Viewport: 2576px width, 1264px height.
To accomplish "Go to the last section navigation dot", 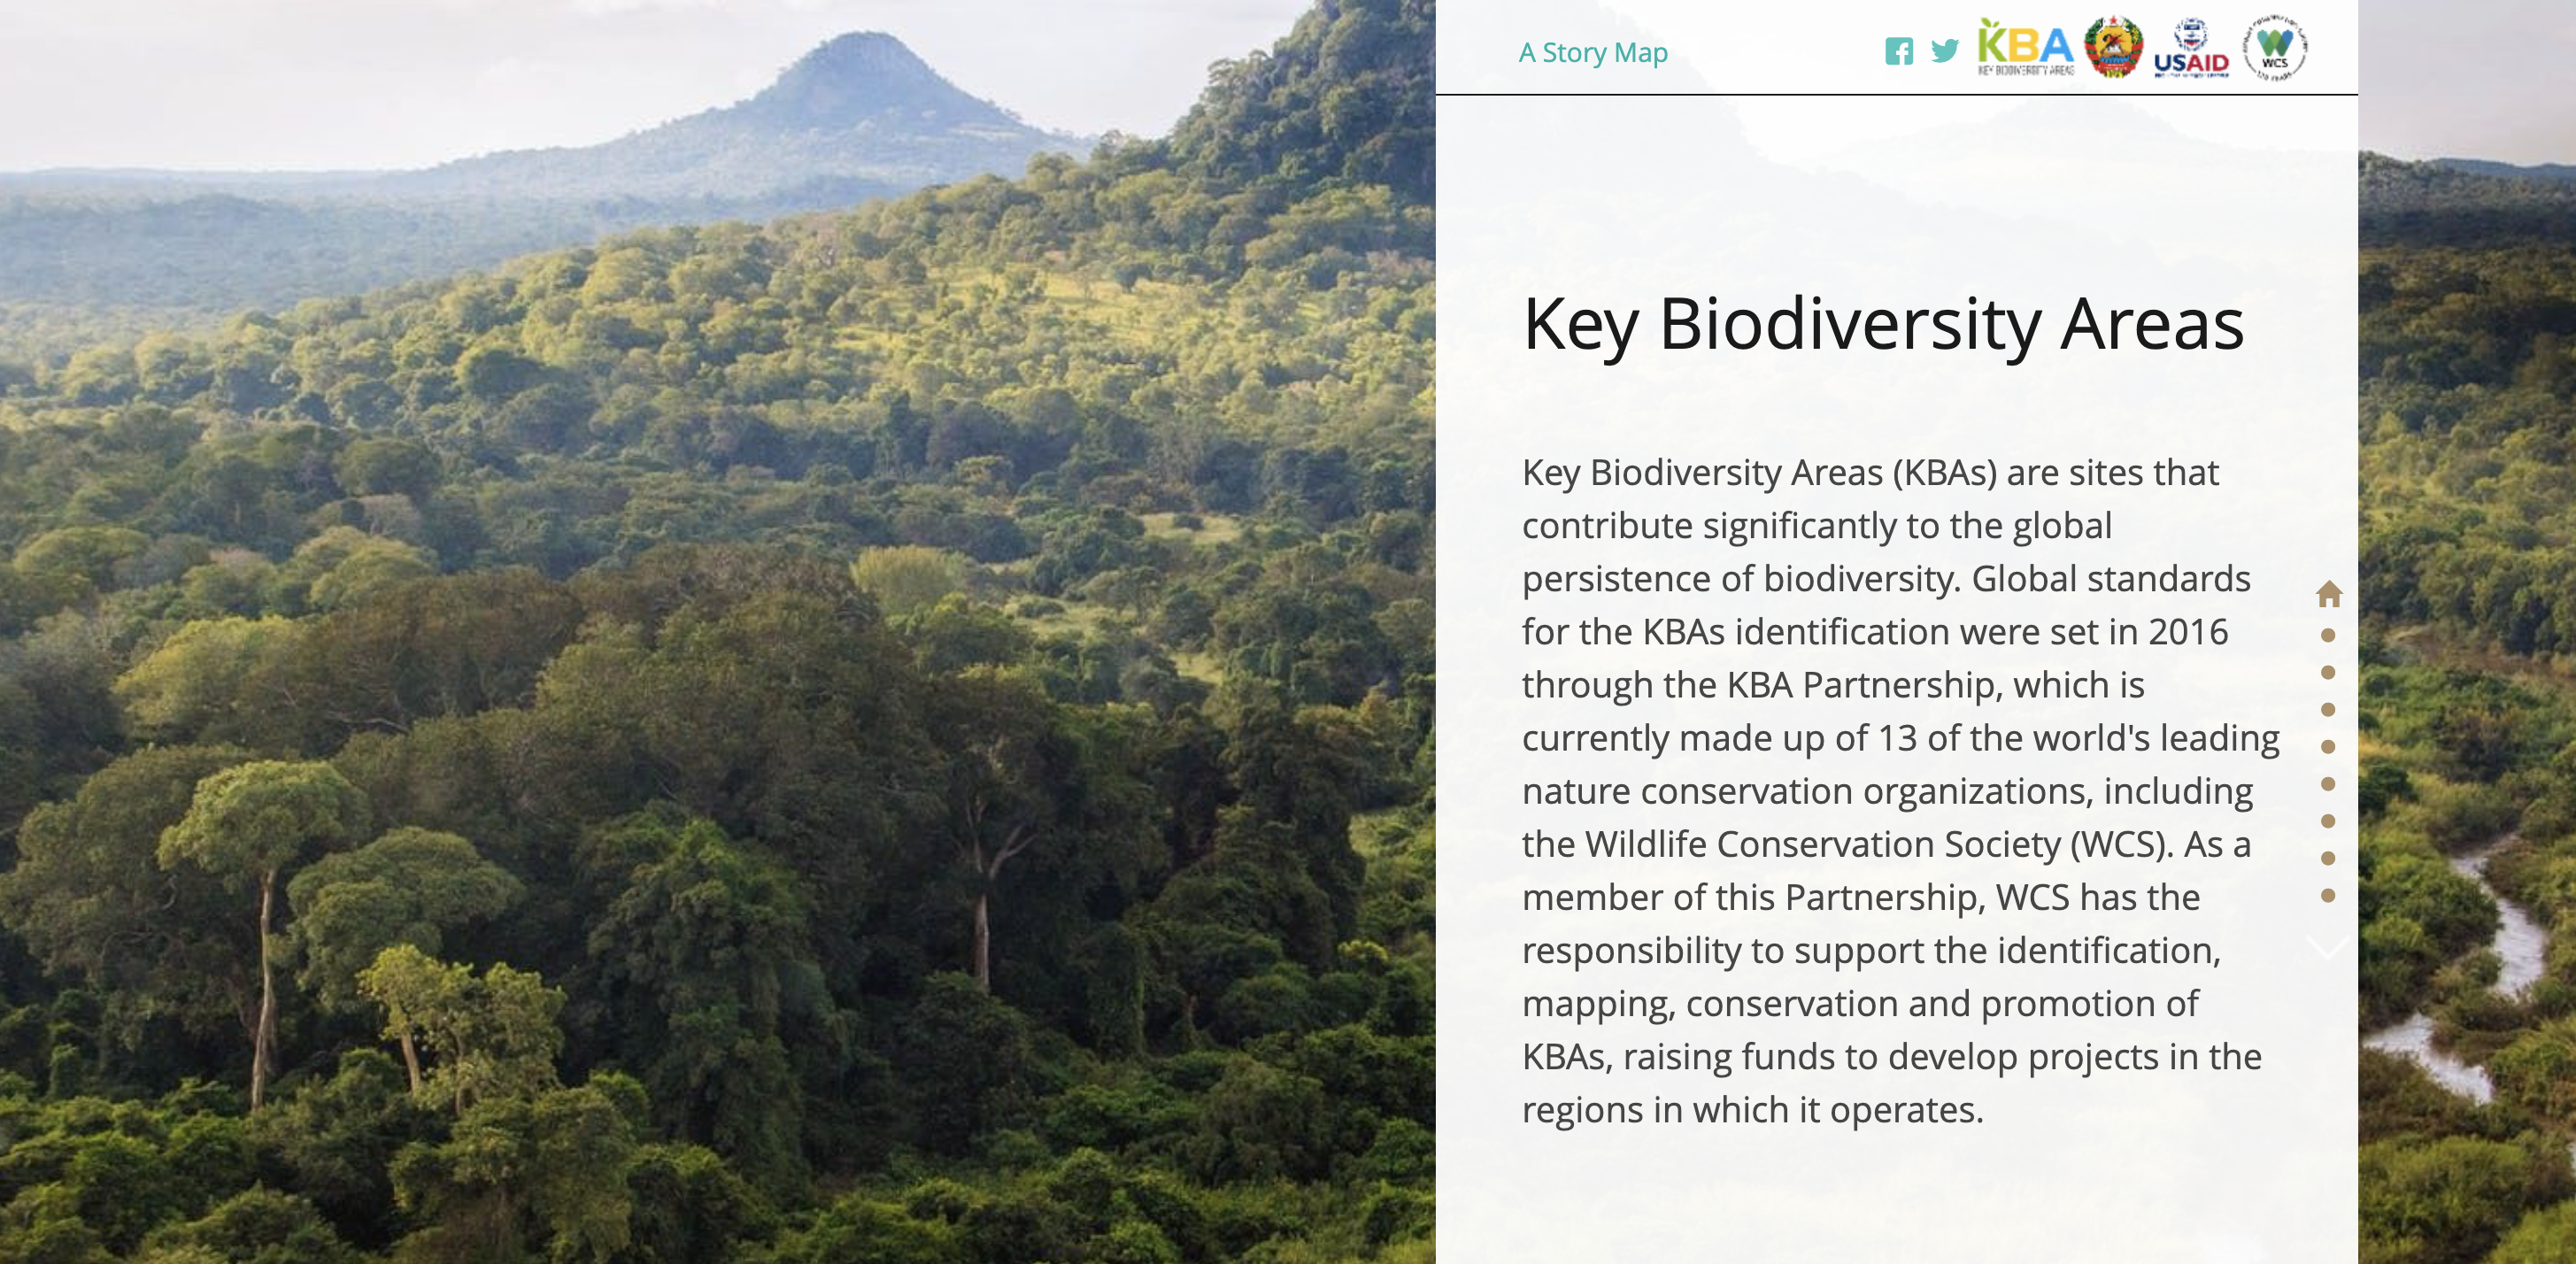I will point(2328,895).
